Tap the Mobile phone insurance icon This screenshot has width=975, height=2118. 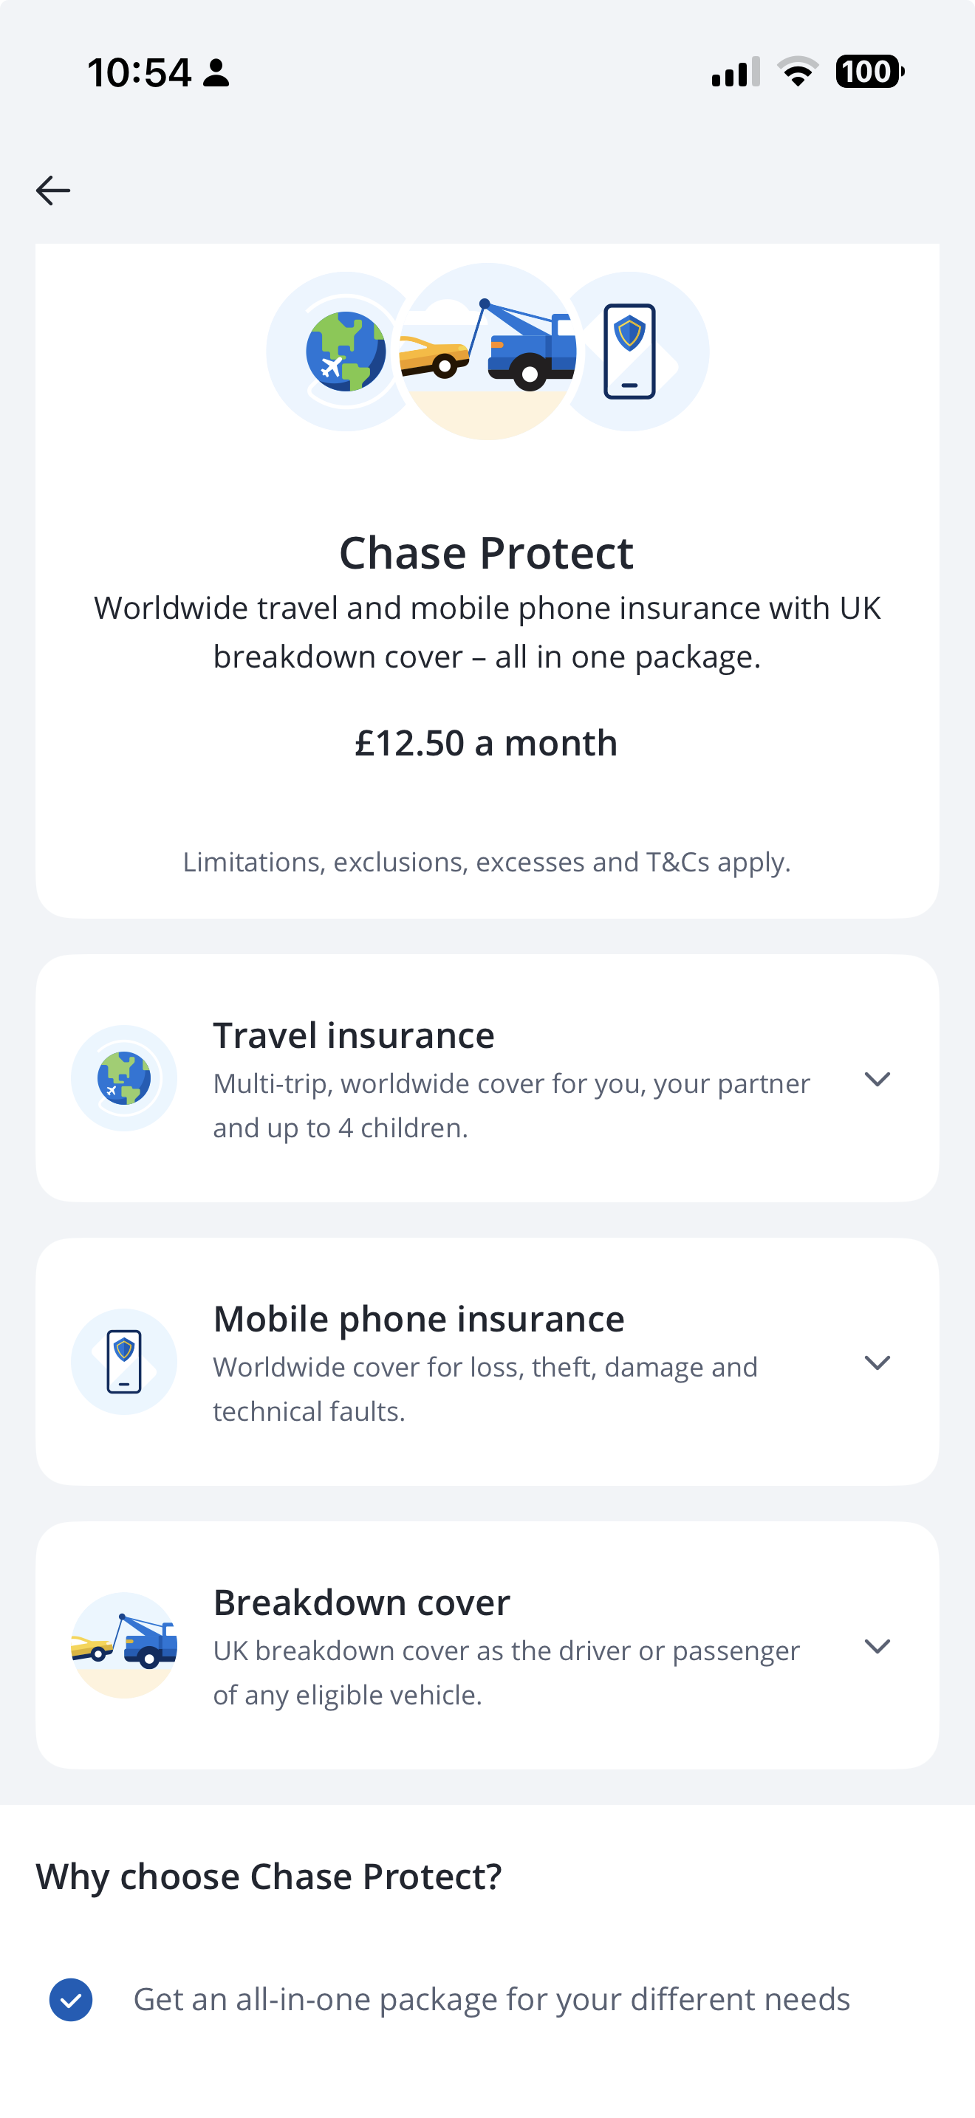point(124,1362)
